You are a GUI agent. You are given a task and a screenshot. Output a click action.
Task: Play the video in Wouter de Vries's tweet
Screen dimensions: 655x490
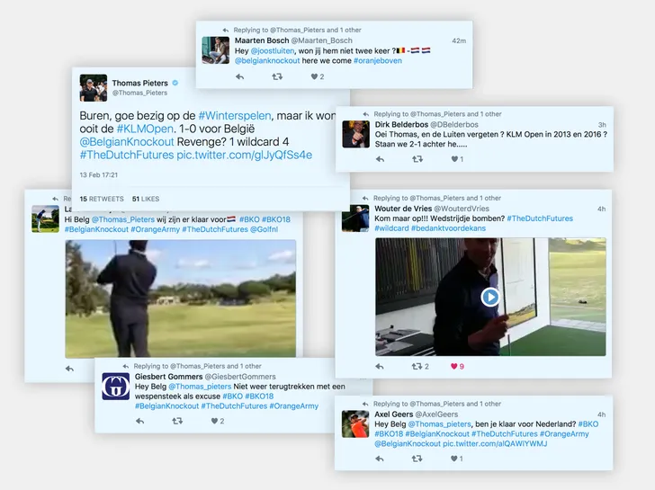(489, 296)
